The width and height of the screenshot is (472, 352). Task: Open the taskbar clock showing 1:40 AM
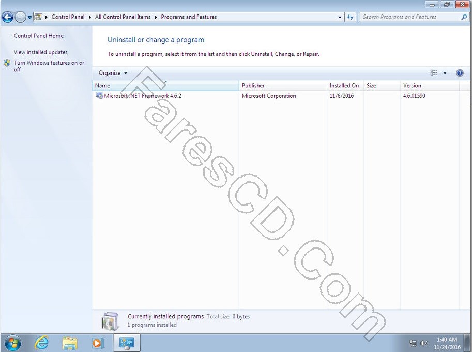coord(447,343)
